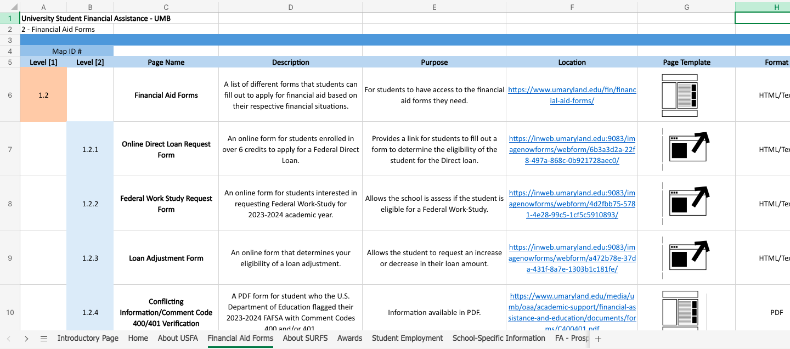Click the cell with map ID 1.2.1
Viewport: 790px width, 349px height.
click(x=90, y=149)
